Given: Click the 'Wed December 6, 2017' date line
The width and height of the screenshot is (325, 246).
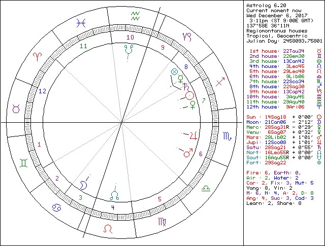Looking at the screenshot, I should (277, 16).
